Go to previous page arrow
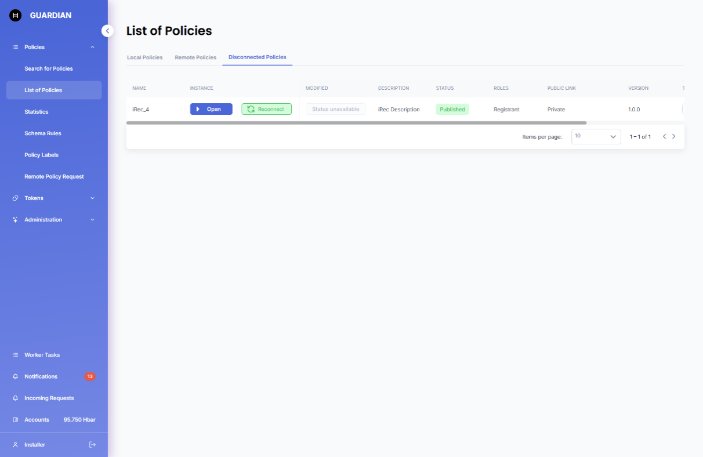This screenshot has width=703, height=457. click(664, 137)
